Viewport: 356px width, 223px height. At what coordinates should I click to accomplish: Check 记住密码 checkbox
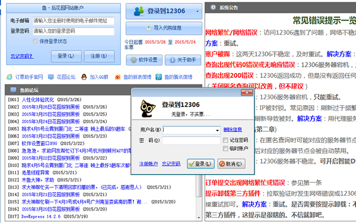point(225,140)
